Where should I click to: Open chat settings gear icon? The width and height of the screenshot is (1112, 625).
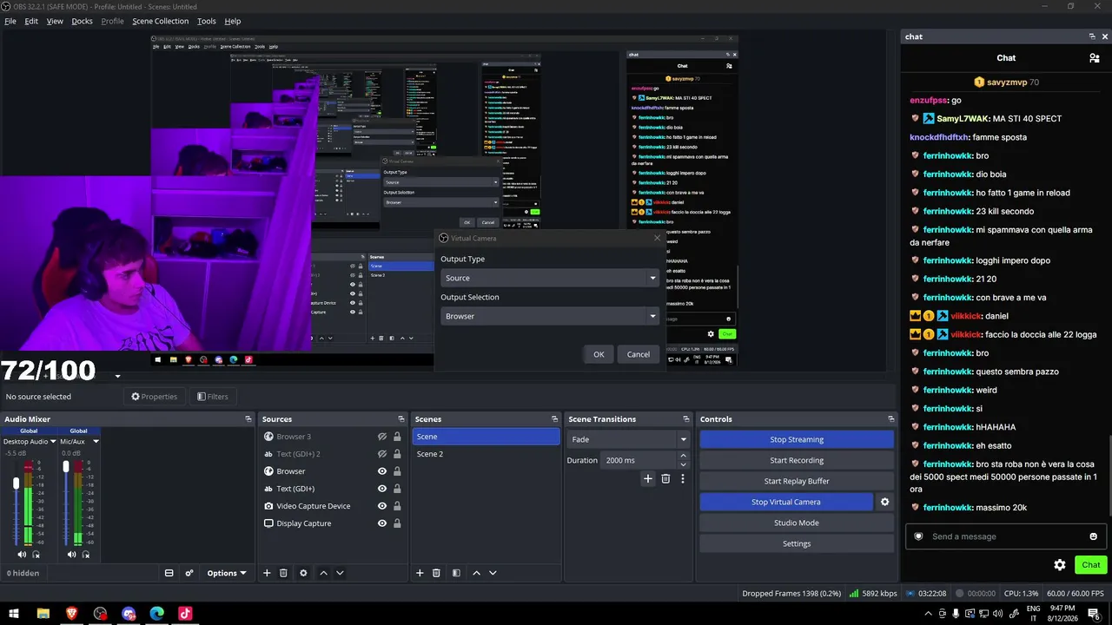tap(1060, 565)
